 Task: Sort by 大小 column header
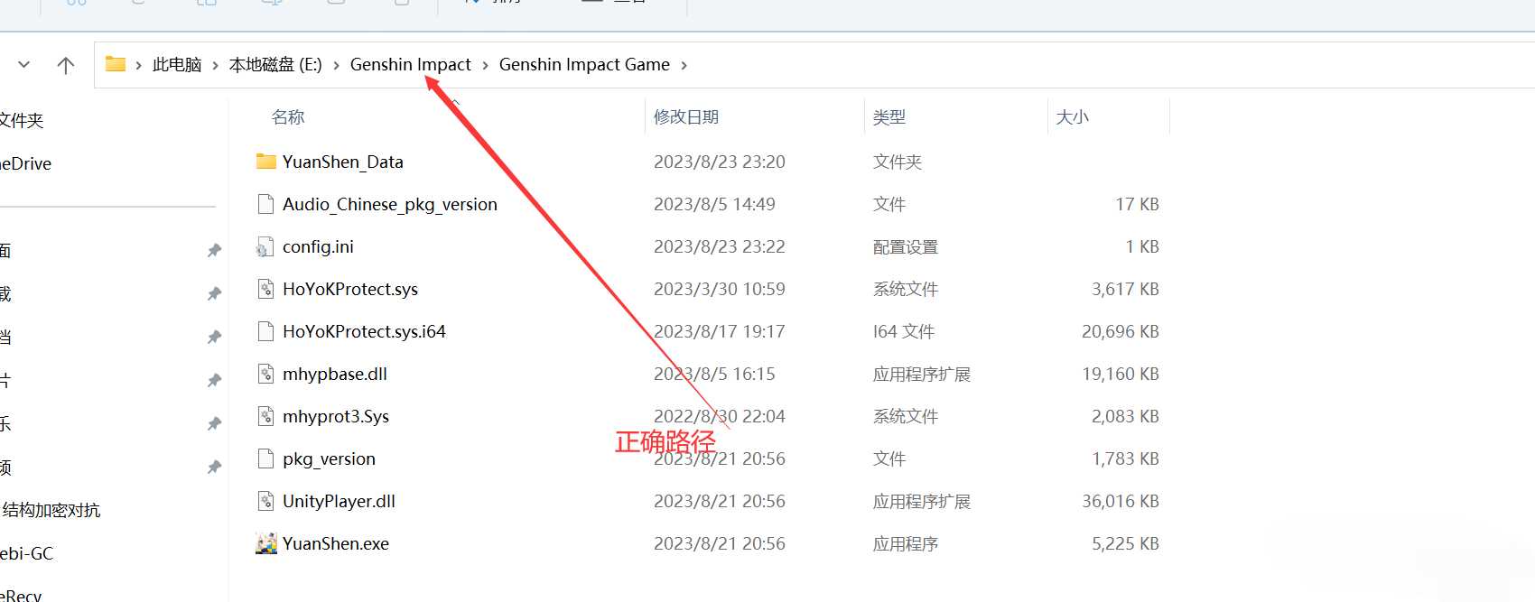tap(1072, 117)
